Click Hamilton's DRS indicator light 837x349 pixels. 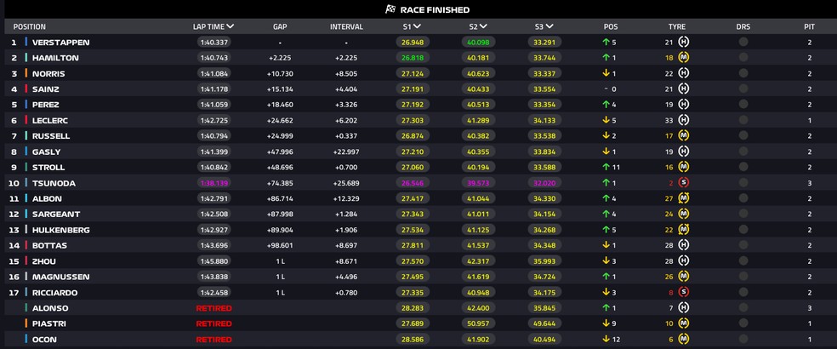pyautogui.click(x=743, y=57)
